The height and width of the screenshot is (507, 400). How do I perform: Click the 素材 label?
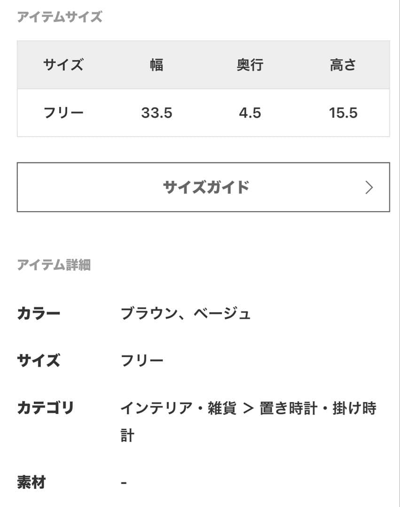click(31, 482)
